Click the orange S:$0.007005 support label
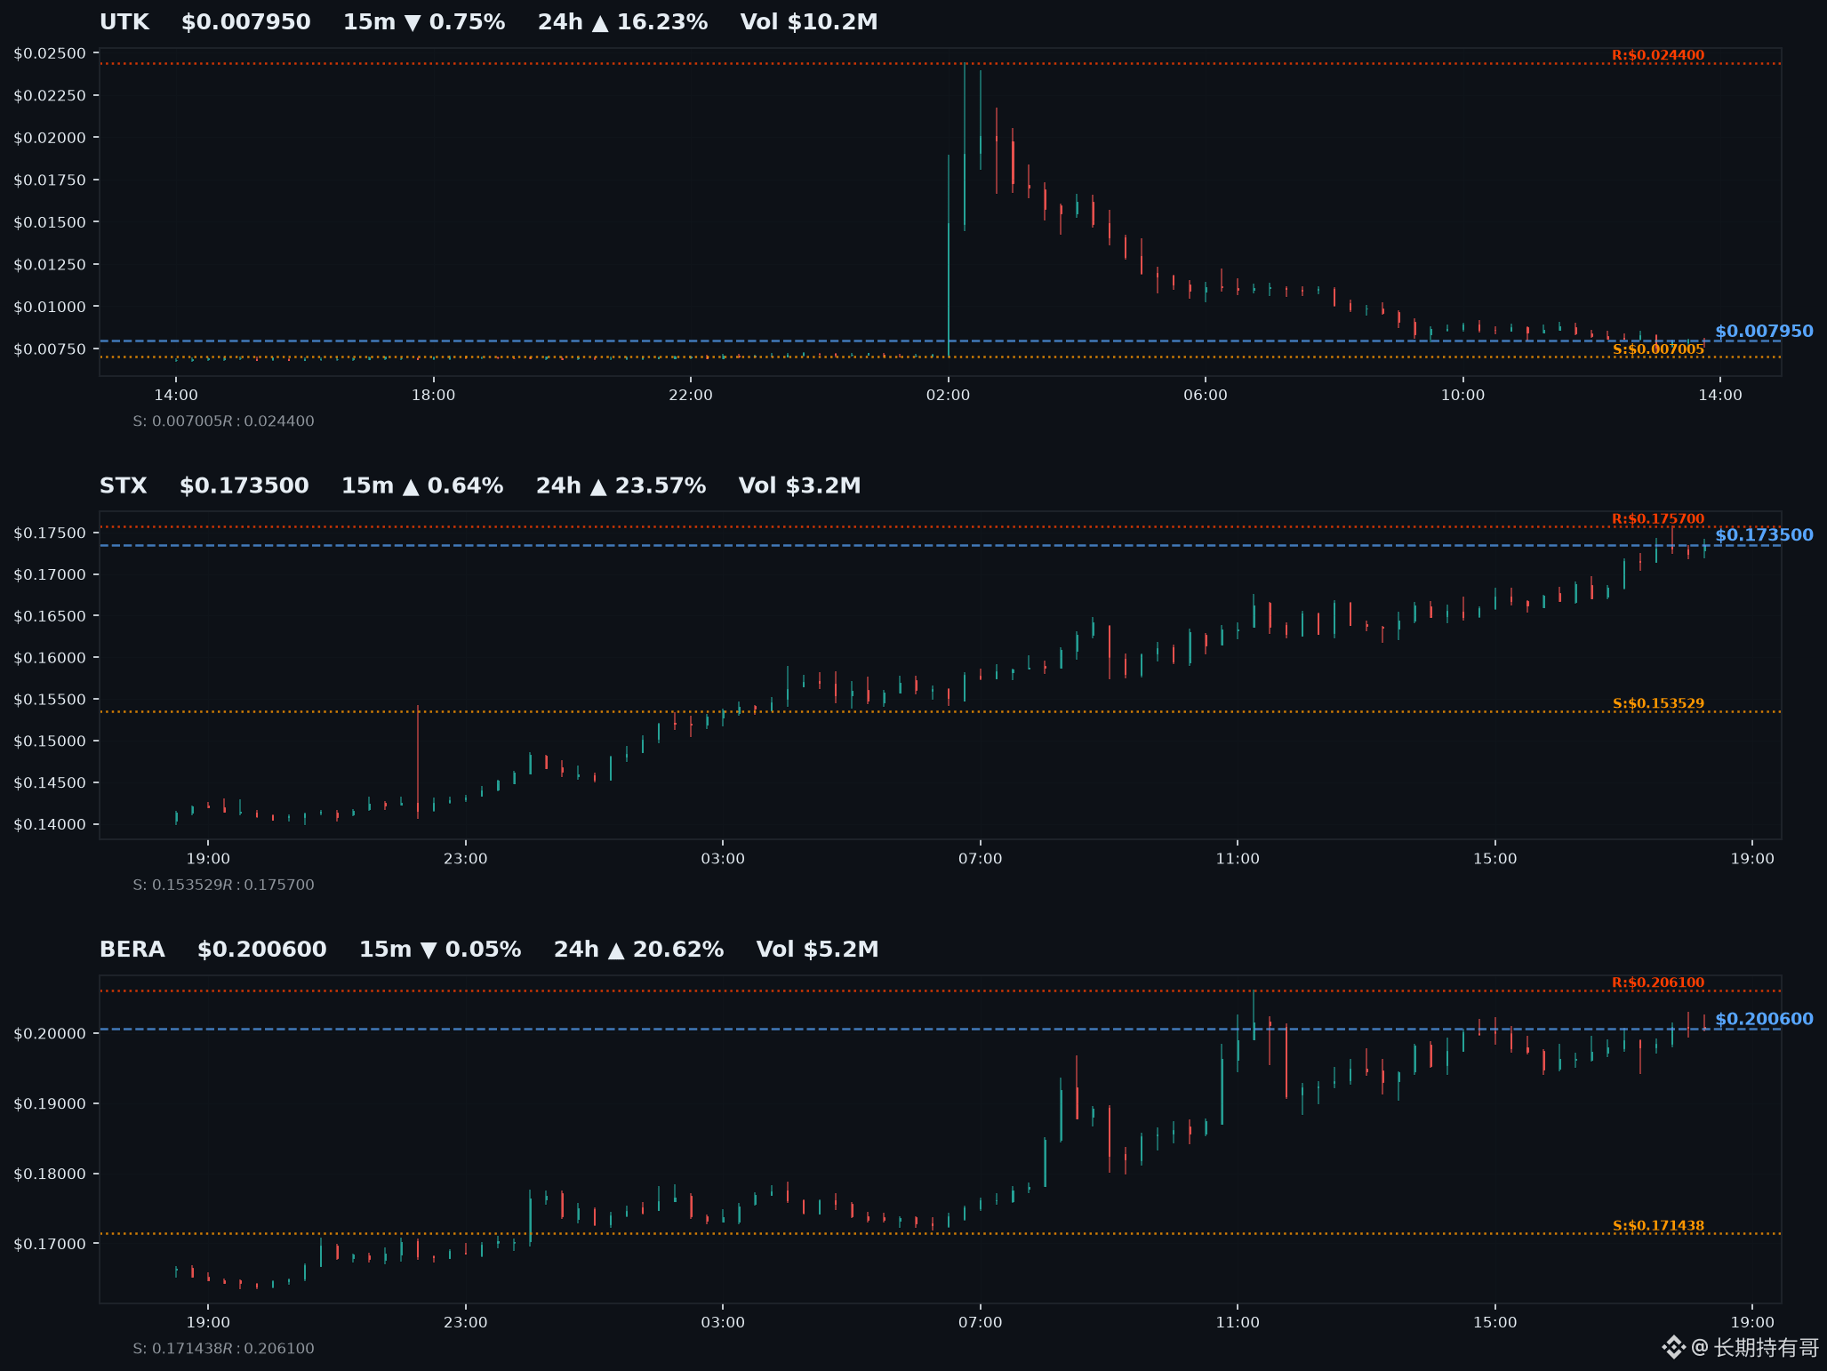The image size is (1827, 1371). (x=1658, y=349)
